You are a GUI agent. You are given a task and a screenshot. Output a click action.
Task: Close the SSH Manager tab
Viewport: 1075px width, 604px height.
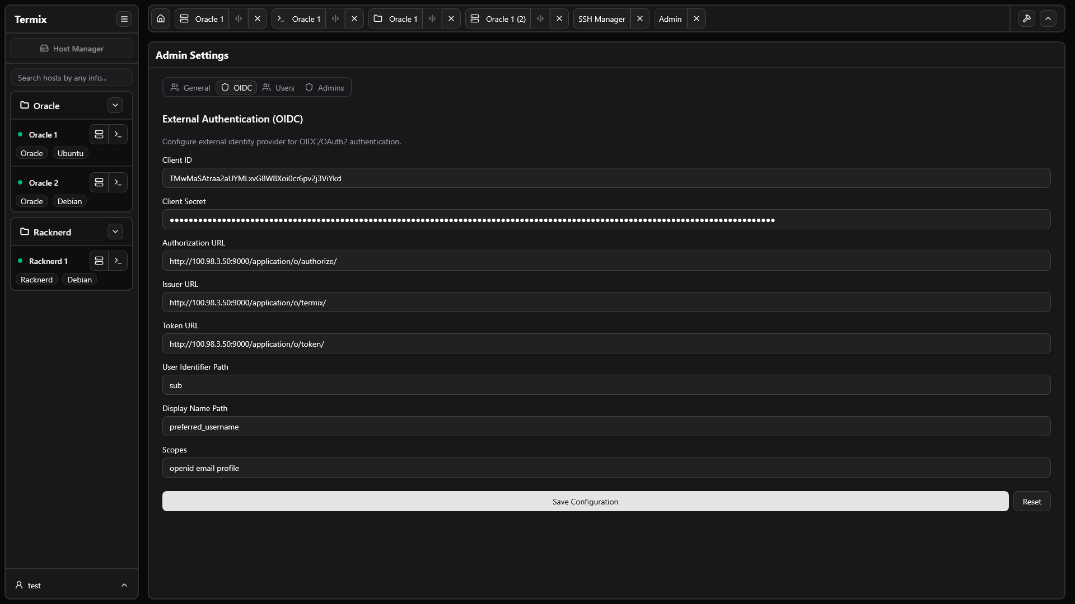tap(640, 18)
